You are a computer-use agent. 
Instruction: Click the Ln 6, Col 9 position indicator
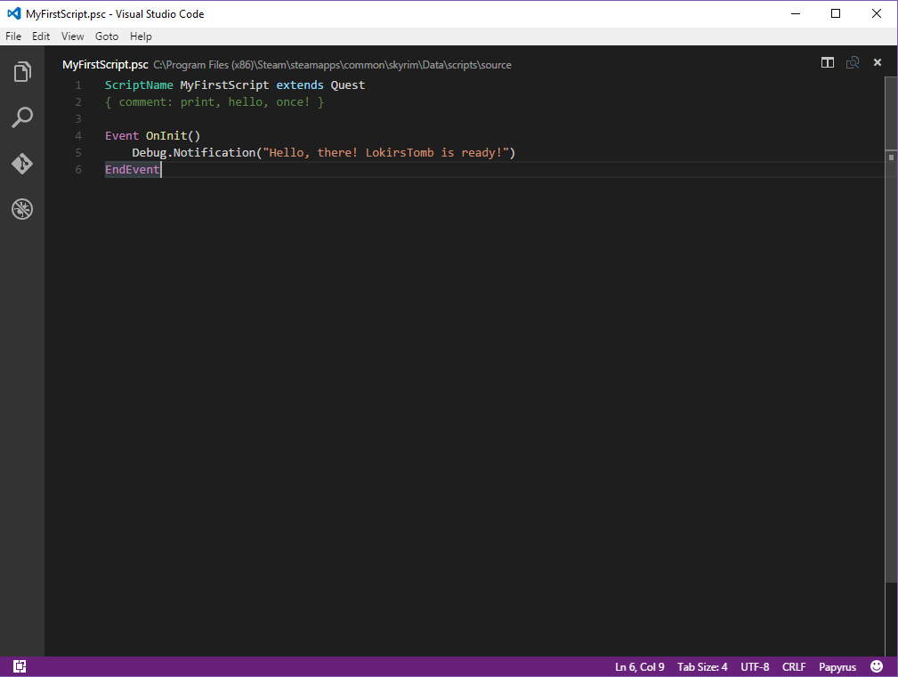tap(640, 666)
